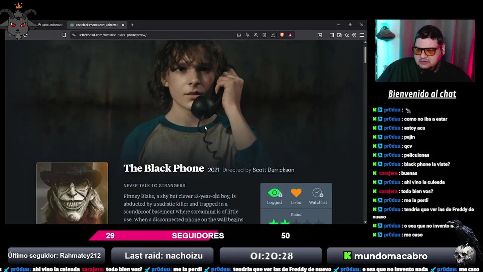Minimize the browser window
483x272 pixels.
338,25
